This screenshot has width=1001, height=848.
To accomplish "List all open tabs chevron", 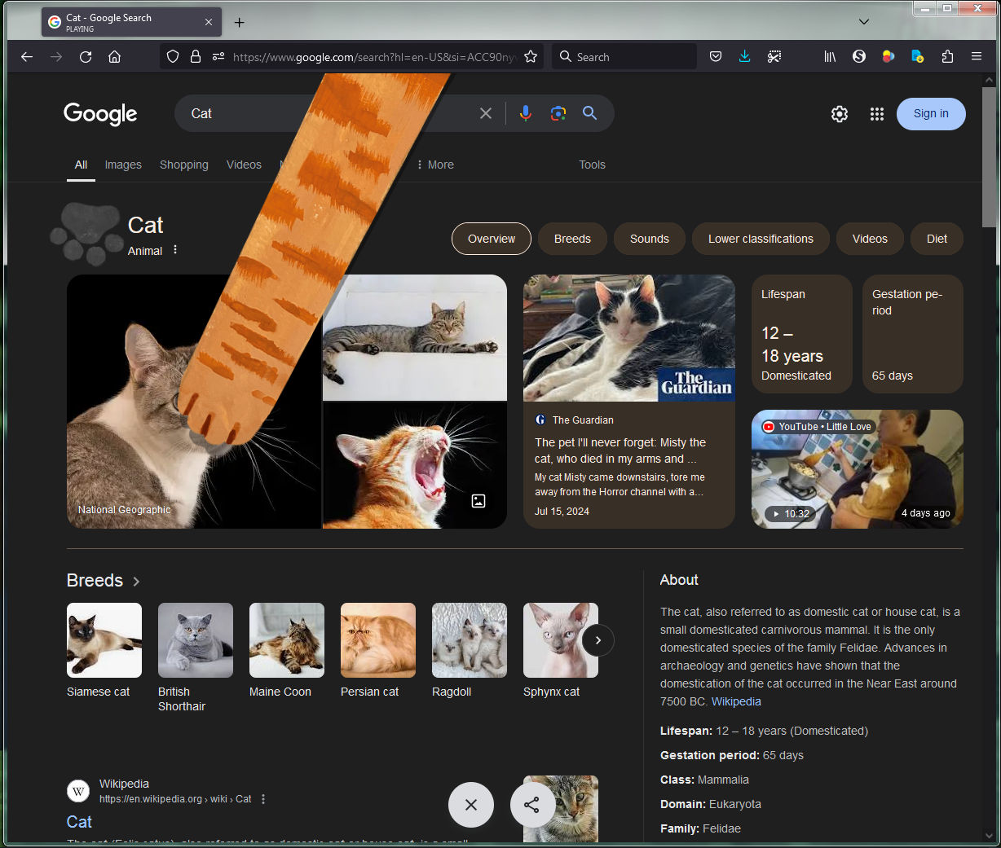I will (864, 22).
